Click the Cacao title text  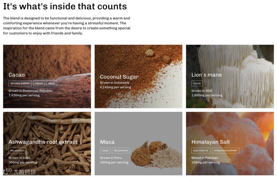pyautogui.click(x=17, y=75)
